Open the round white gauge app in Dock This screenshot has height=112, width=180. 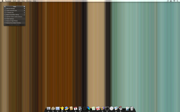(x=111, y=108)
